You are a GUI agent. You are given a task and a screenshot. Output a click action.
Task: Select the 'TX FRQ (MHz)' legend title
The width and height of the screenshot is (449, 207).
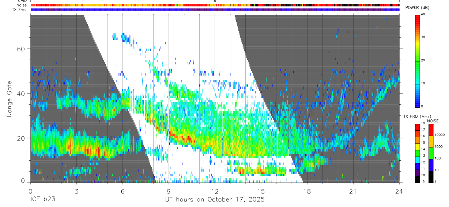(417, 116)
